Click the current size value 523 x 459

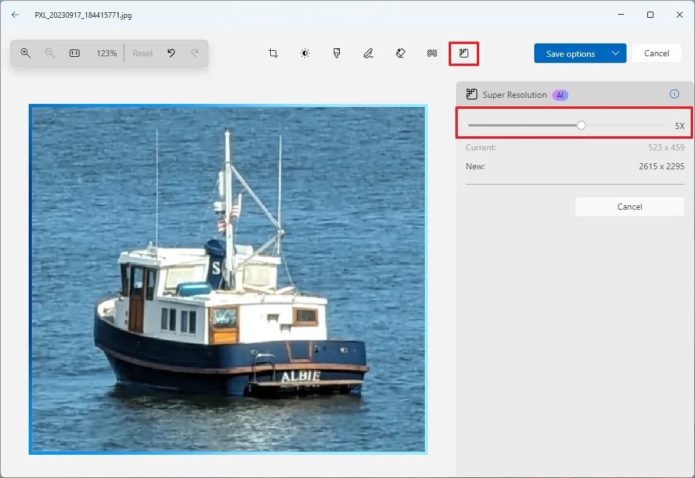pyautogui.click(x=666, y=147)
